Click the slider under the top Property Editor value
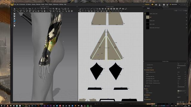191x107 pixels. coord(181,66)
